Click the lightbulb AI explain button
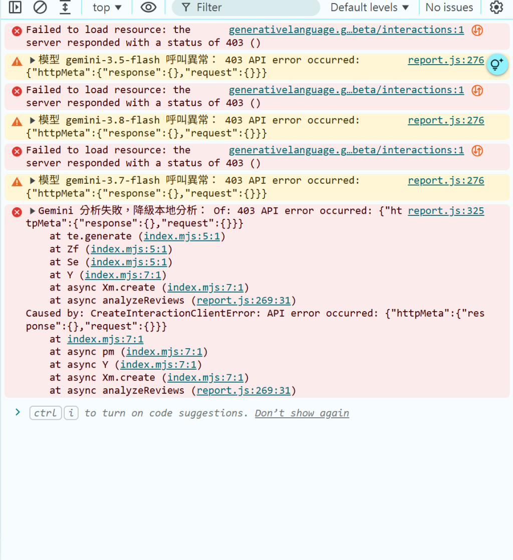513x560 pixels. point(497,64)
